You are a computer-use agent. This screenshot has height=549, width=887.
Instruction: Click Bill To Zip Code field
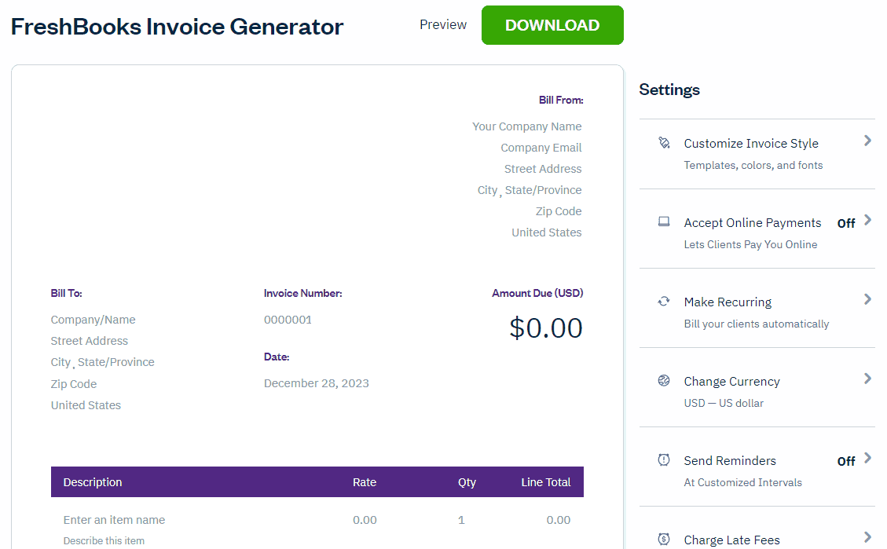click(74, 384)
